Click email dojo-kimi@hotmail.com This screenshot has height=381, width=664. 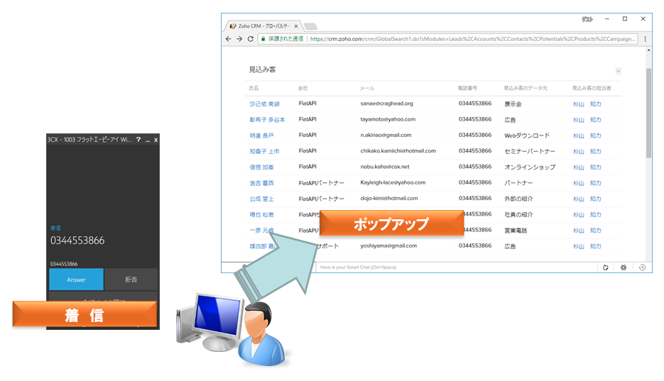click(x=389, y=198)
